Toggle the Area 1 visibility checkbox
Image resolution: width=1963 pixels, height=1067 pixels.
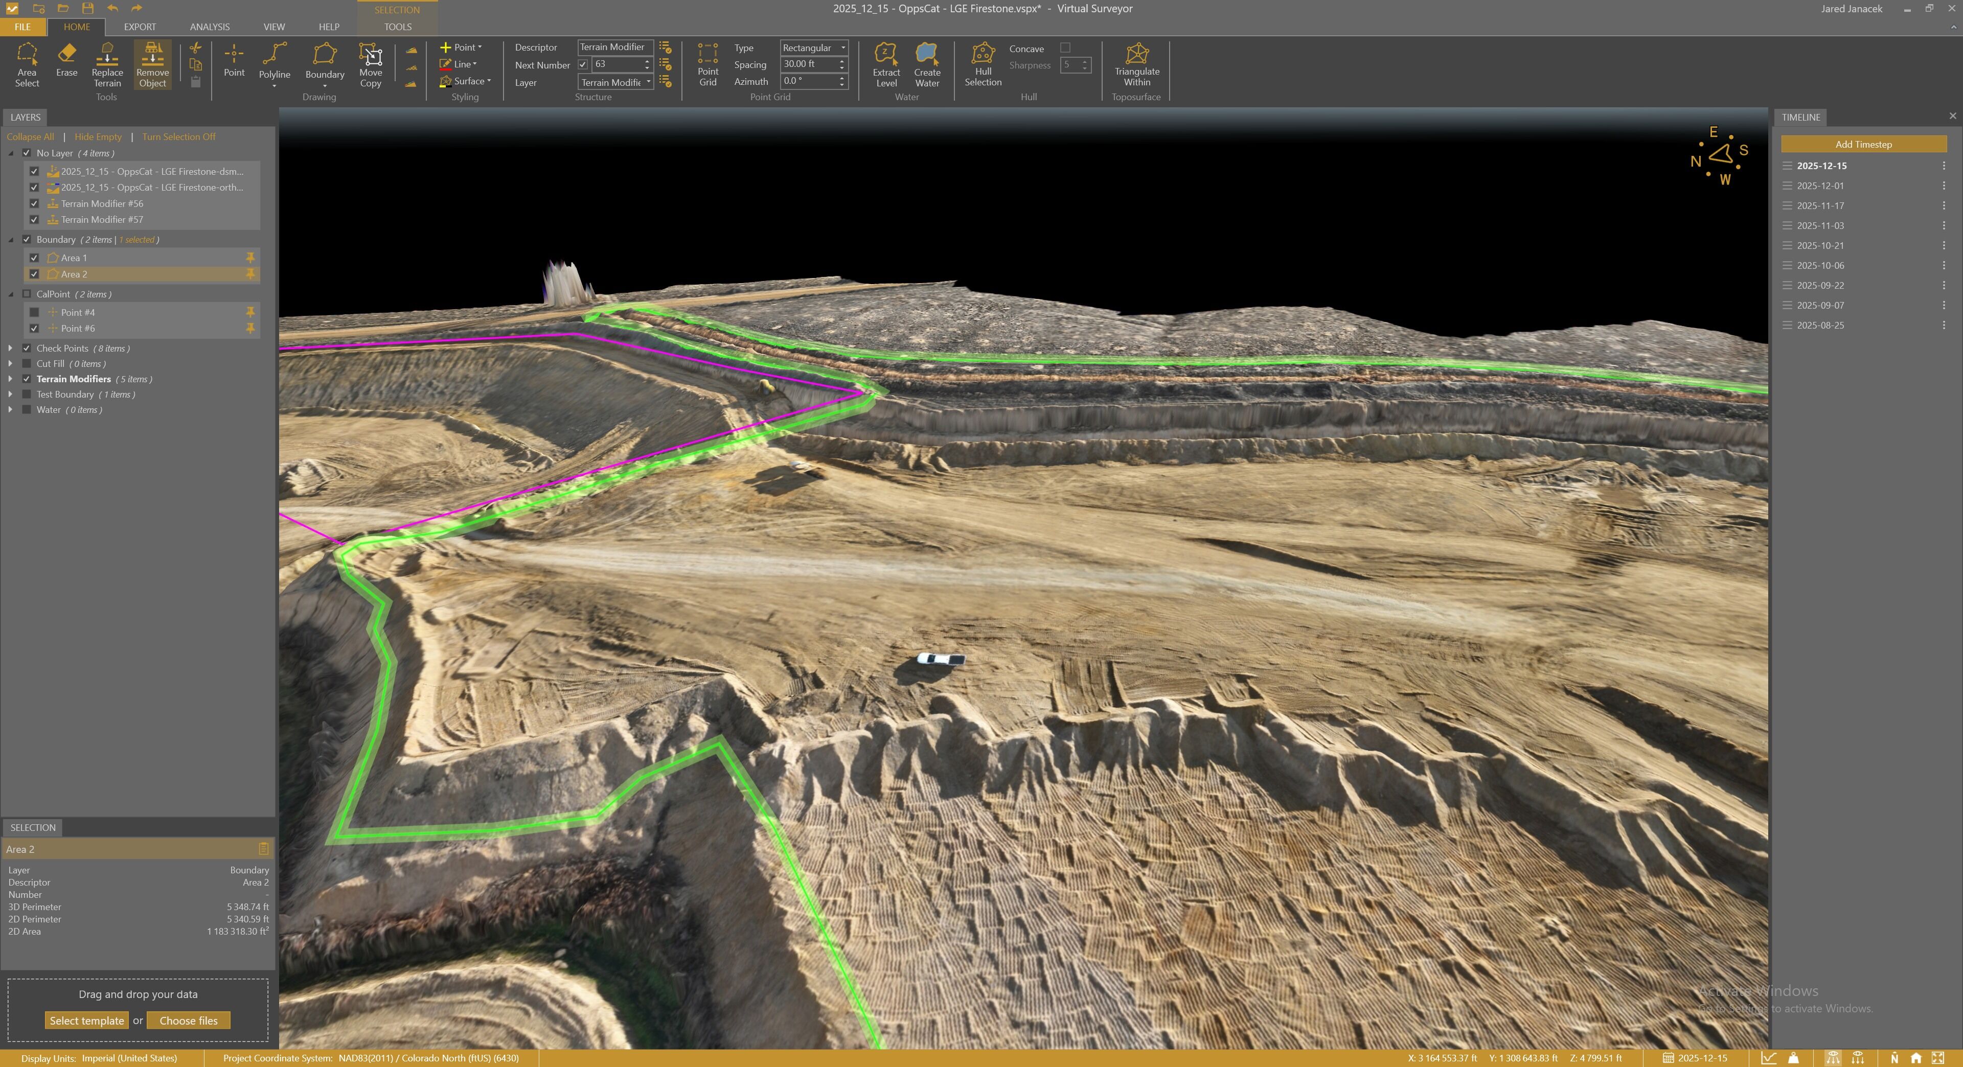click(x=34, y=258)
